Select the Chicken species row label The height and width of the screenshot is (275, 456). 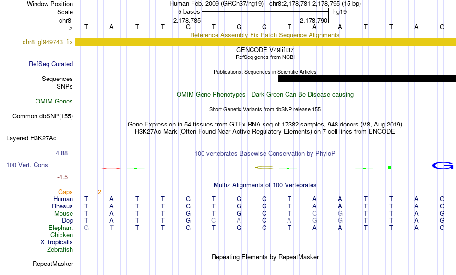pyautogui.click(x=61, y=235)
